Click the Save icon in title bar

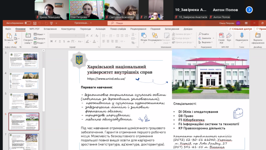[34, 23]
